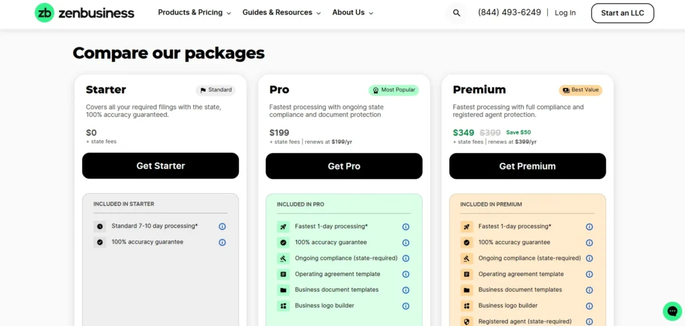
Task: Open the chat support bubble icon
Action: click(x=672, y=311)
